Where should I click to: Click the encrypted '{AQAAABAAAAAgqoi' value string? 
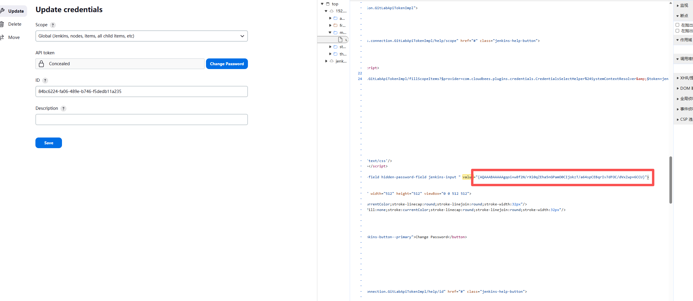point(561,177)
